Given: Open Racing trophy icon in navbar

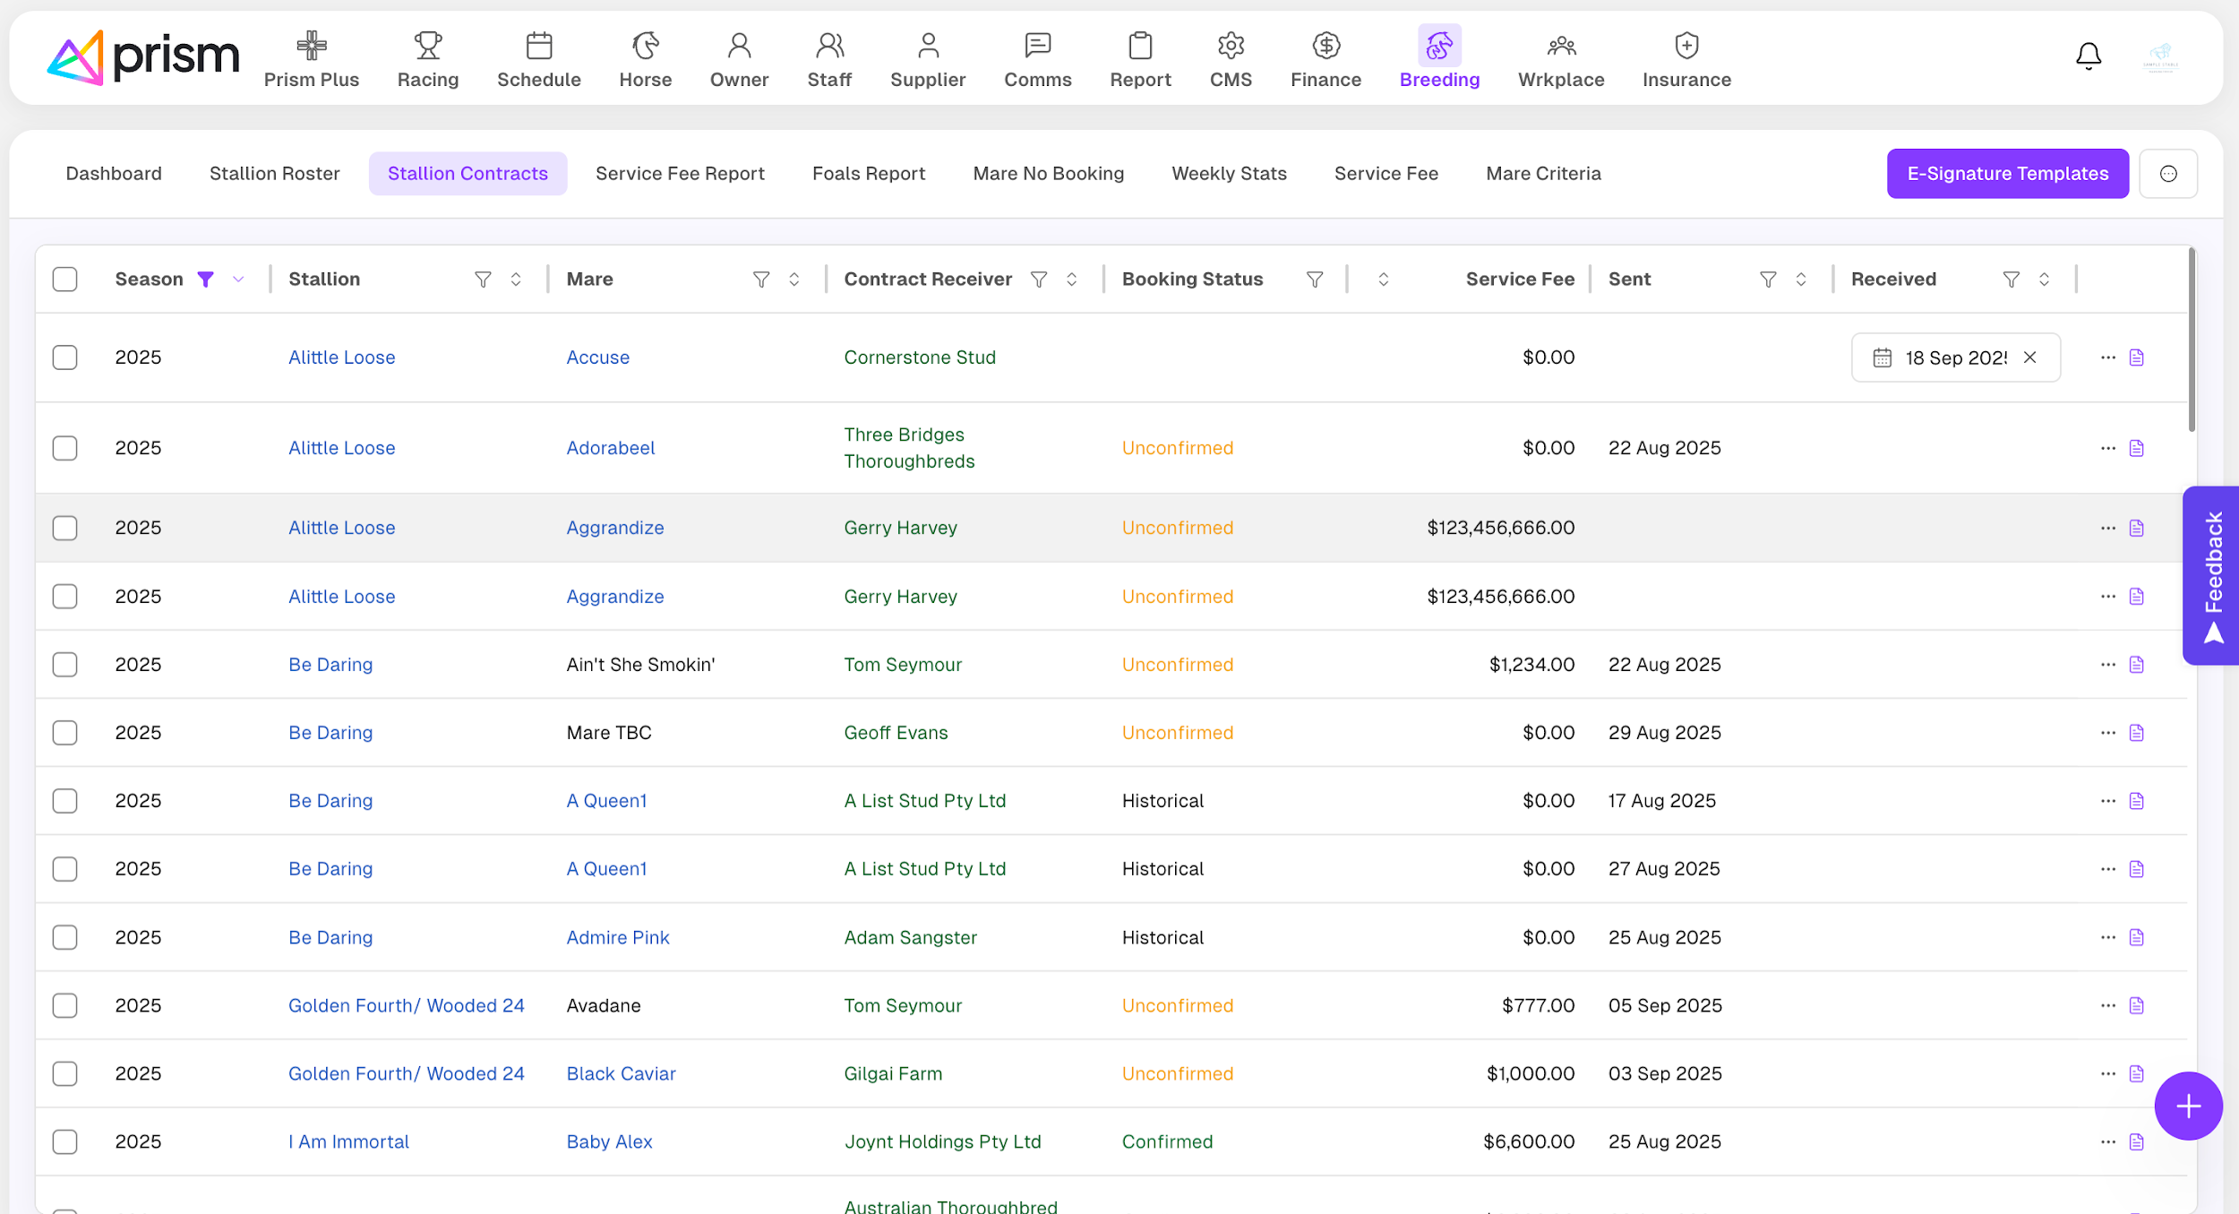Looking at the screenshot, I should pos(427,45).
